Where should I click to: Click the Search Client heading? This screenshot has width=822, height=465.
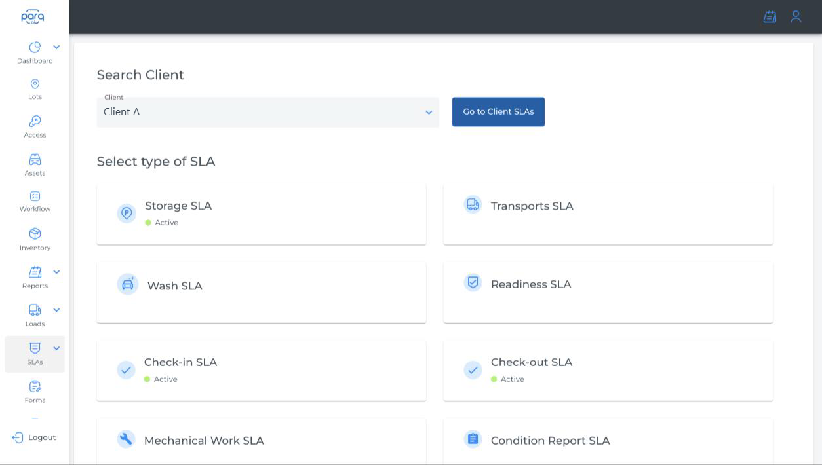(140, 75)
